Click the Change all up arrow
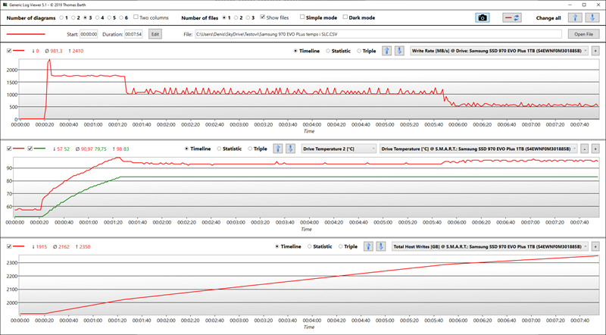This screenshot has height=335, width=606. click(x=573, y=17)
